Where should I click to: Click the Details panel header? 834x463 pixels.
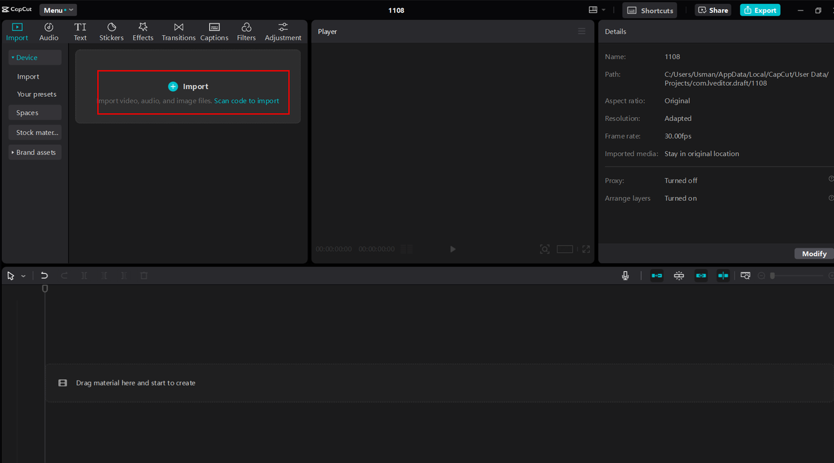pyautogui.click(x=615, y=31)
